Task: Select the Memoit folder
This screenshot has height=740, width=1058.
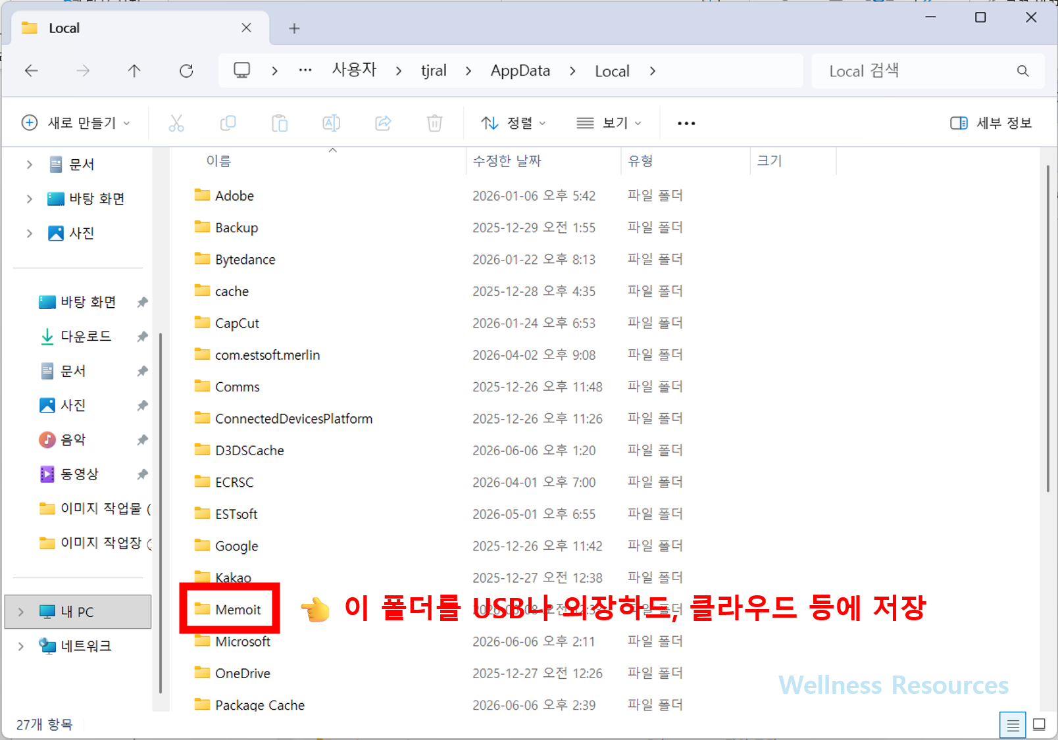Action: 228,610
